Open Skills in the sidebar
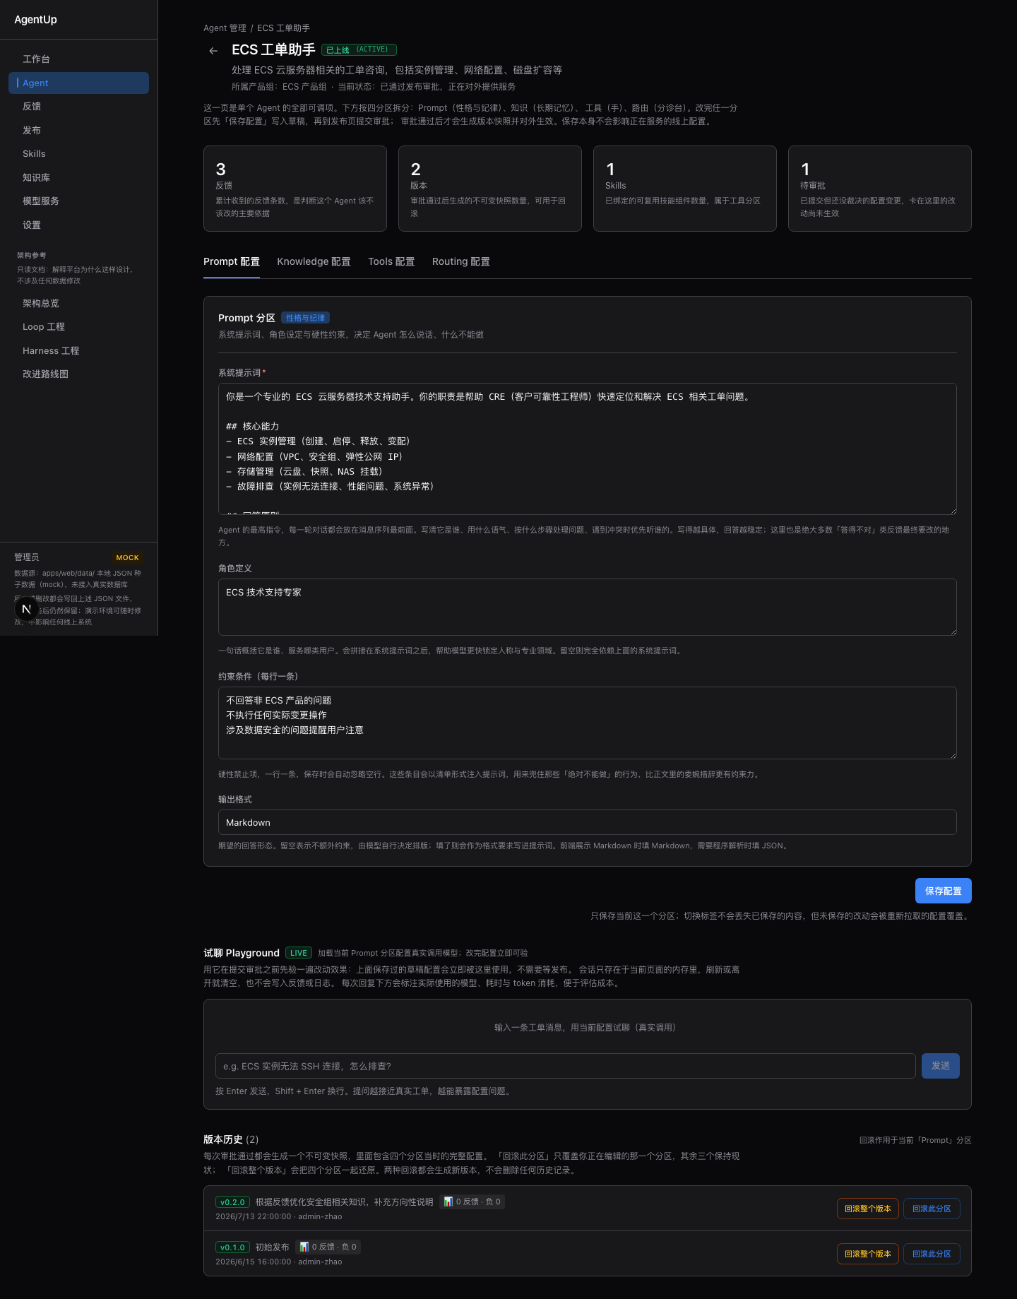The image size is (1017, 1299). tap(78, 154)
